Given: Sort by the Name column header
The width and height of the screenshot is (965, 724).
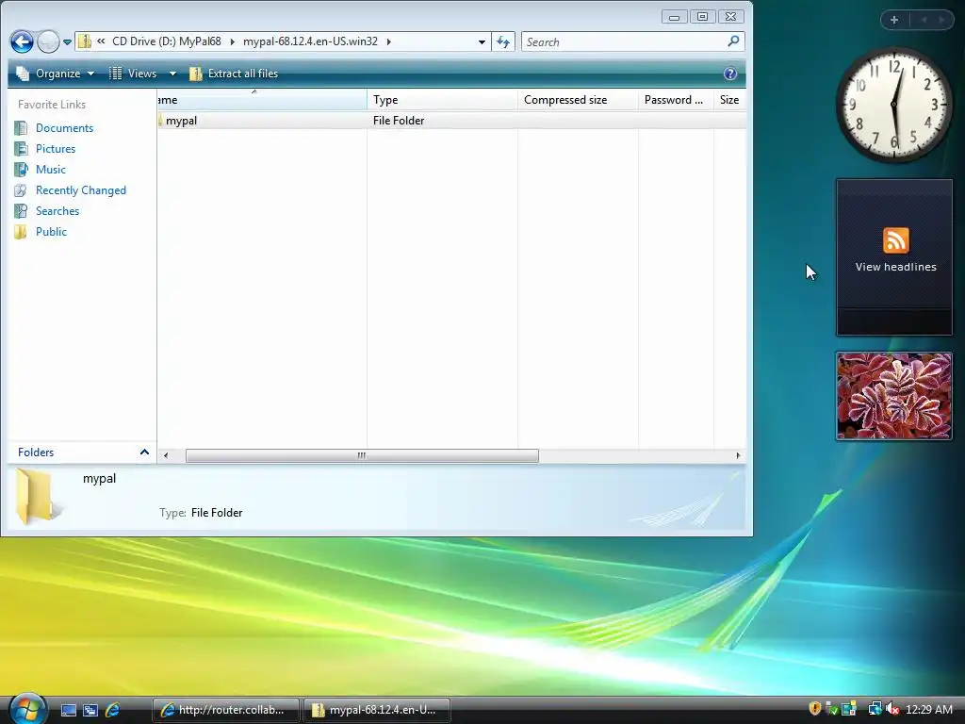Looking at the screenshot, I should (x=262, y=100).
